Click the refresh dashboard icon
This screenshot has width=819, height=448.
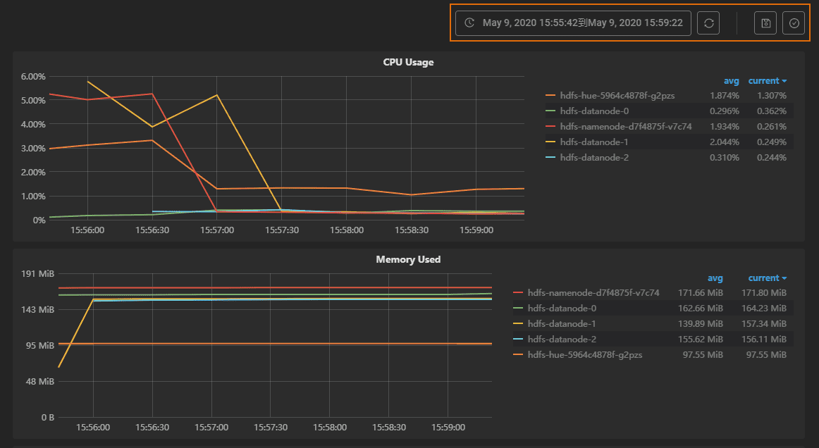(708, 23)
